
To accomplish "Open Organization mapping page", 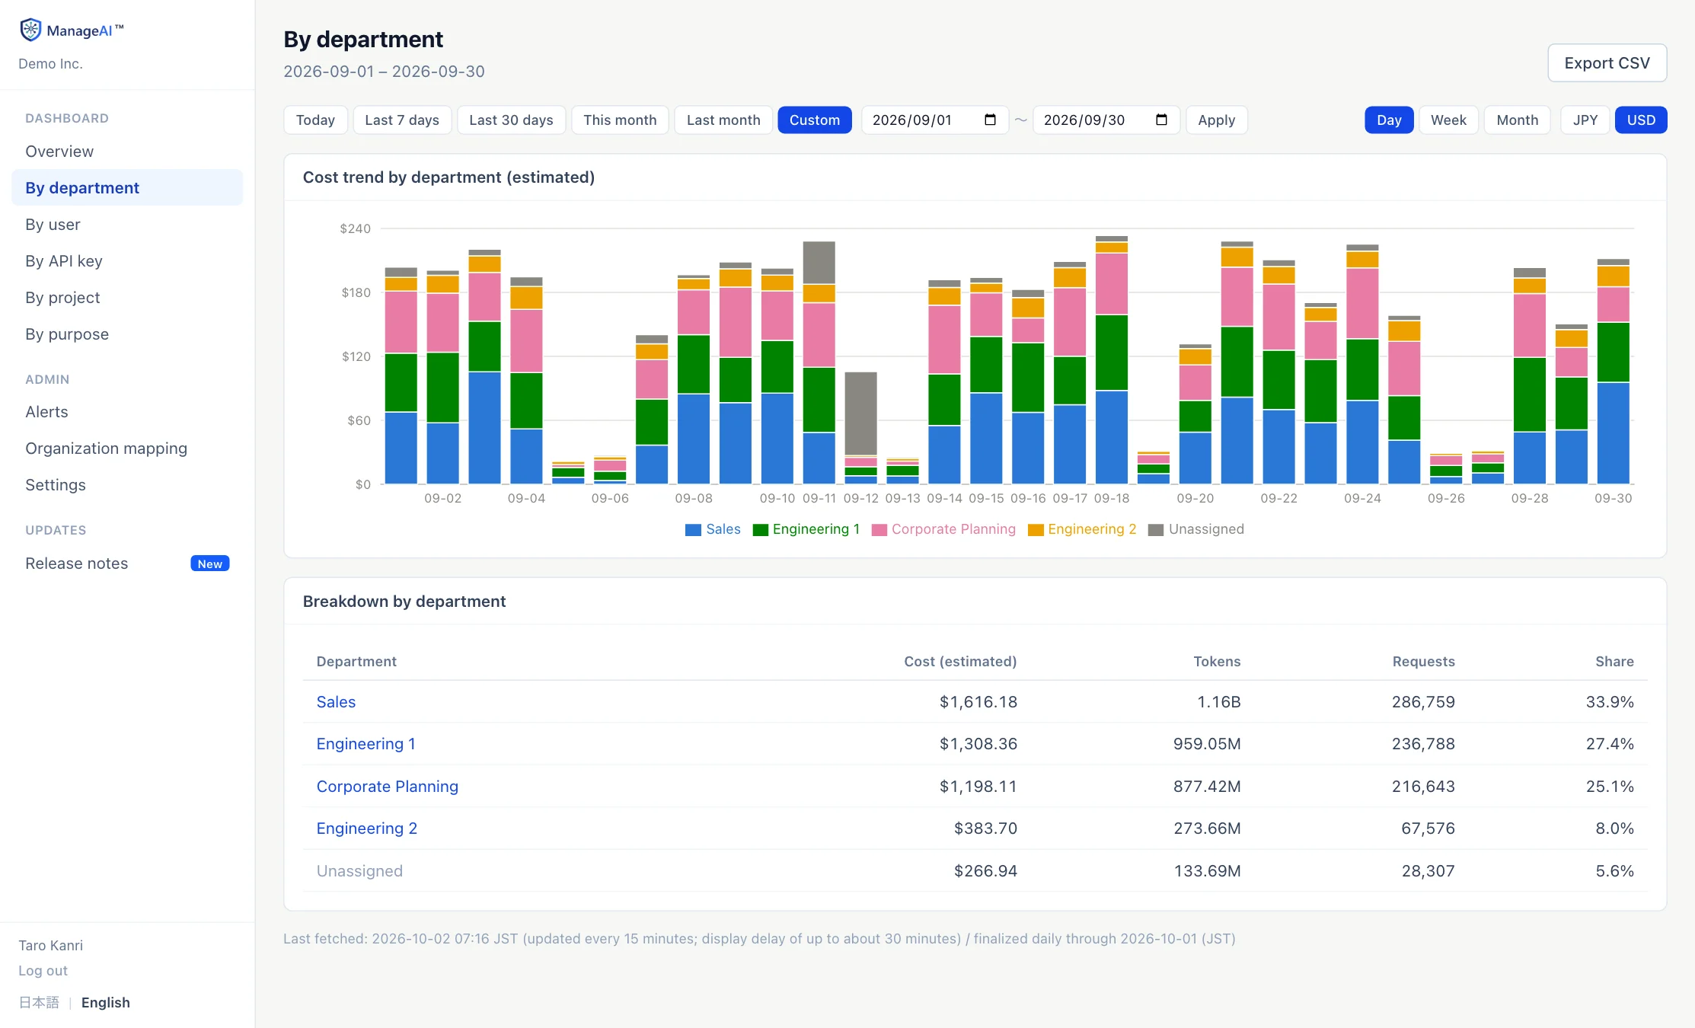I will [127, 448].
